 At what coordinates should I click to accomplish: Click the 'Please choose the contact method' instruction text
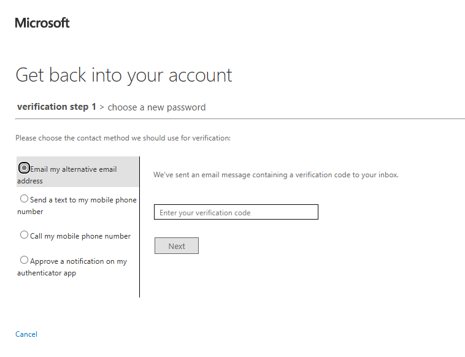[x=123, y=138]
